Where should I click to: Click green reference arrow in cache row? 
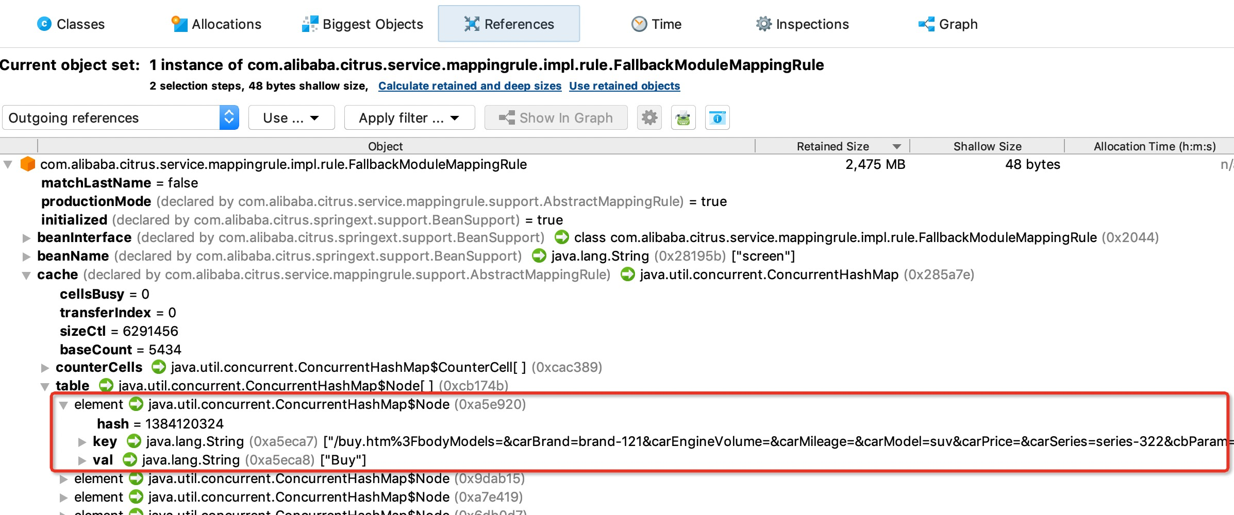coord(627,274)
